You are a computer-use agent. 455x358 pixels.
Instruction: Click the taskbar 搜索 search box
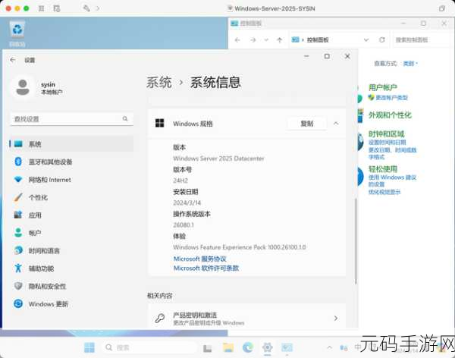pyautogui.click(x=149, y=347)
